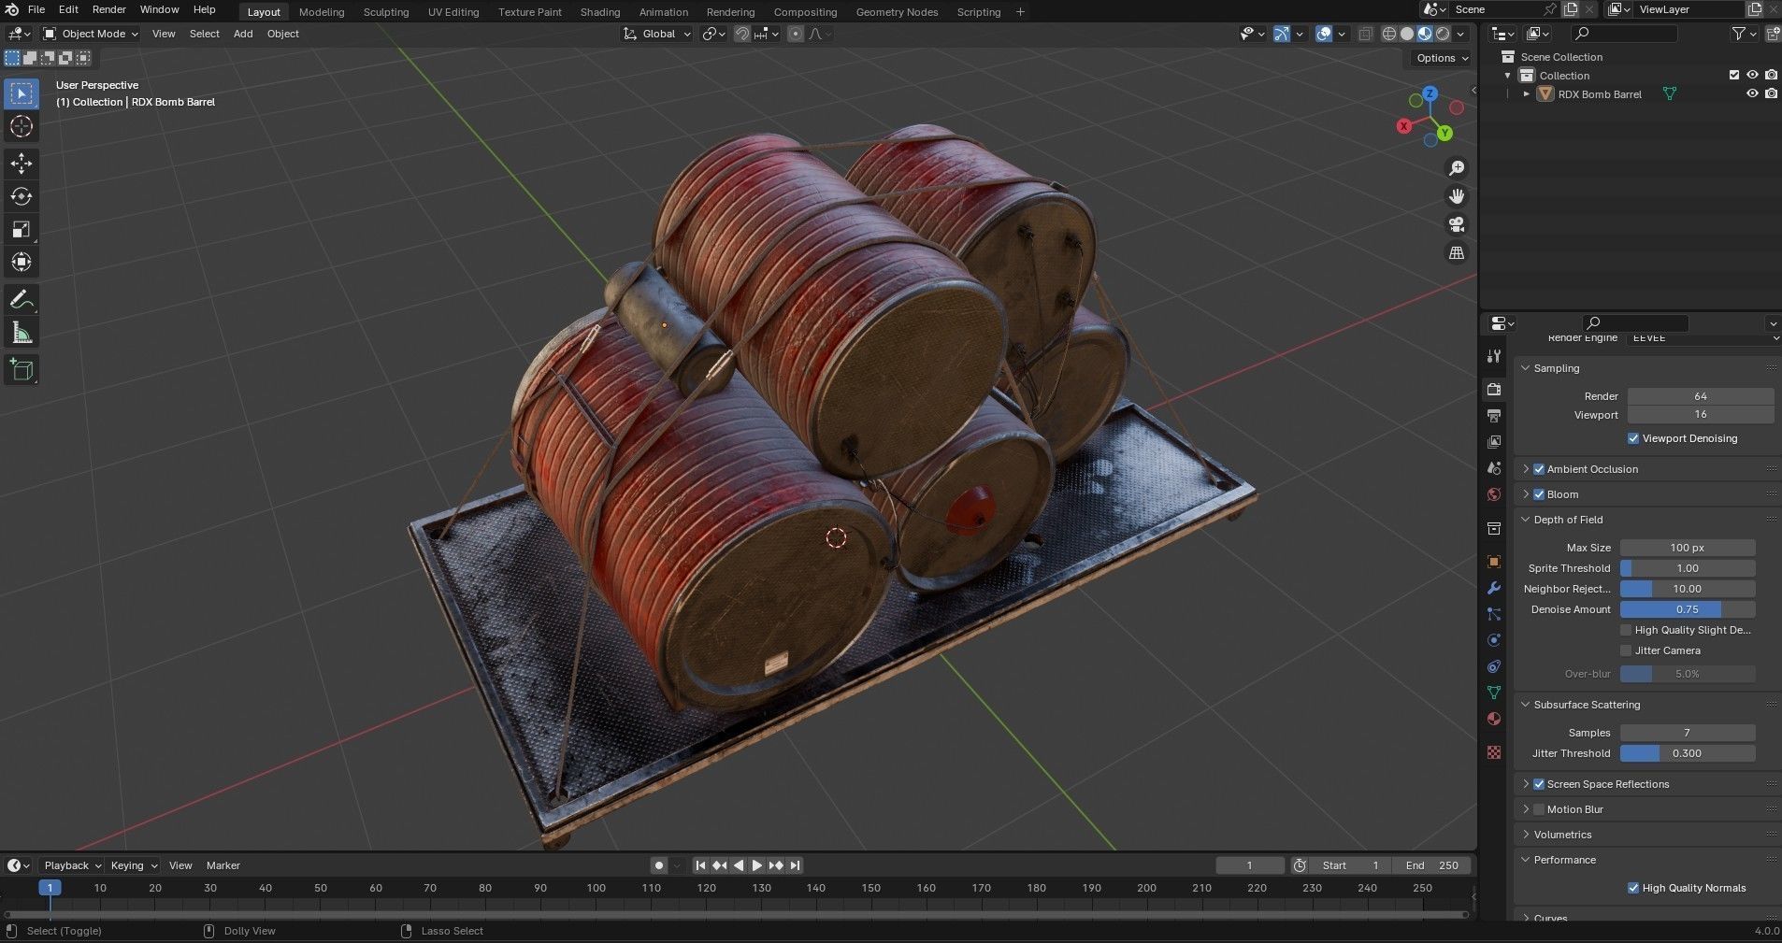1782x943 pixels.
Task: Click the pan view hand icon
Action: coord(1457,196)
